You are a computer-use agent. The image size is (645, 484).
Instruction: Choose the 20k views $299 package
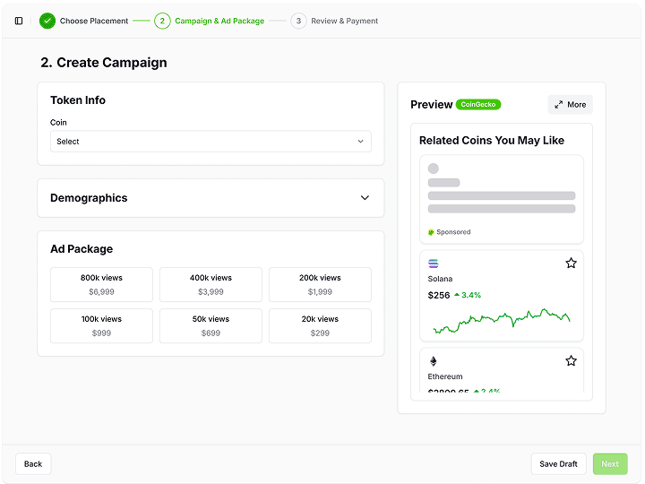320,326
